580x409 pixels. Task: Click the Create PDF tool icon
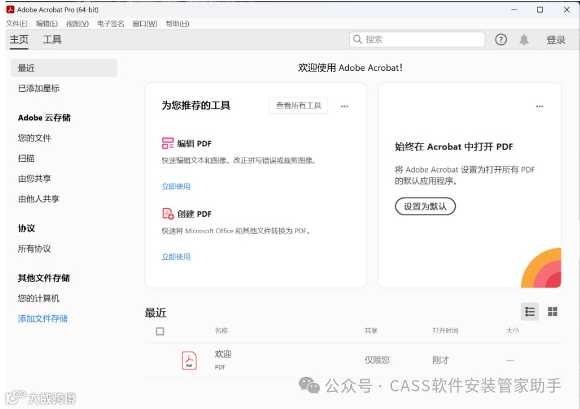point(168,213)
